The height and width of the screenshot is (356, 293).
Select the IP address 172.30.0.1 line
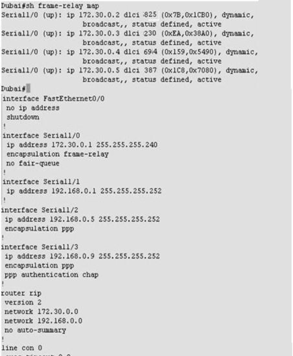pos(82,145)
